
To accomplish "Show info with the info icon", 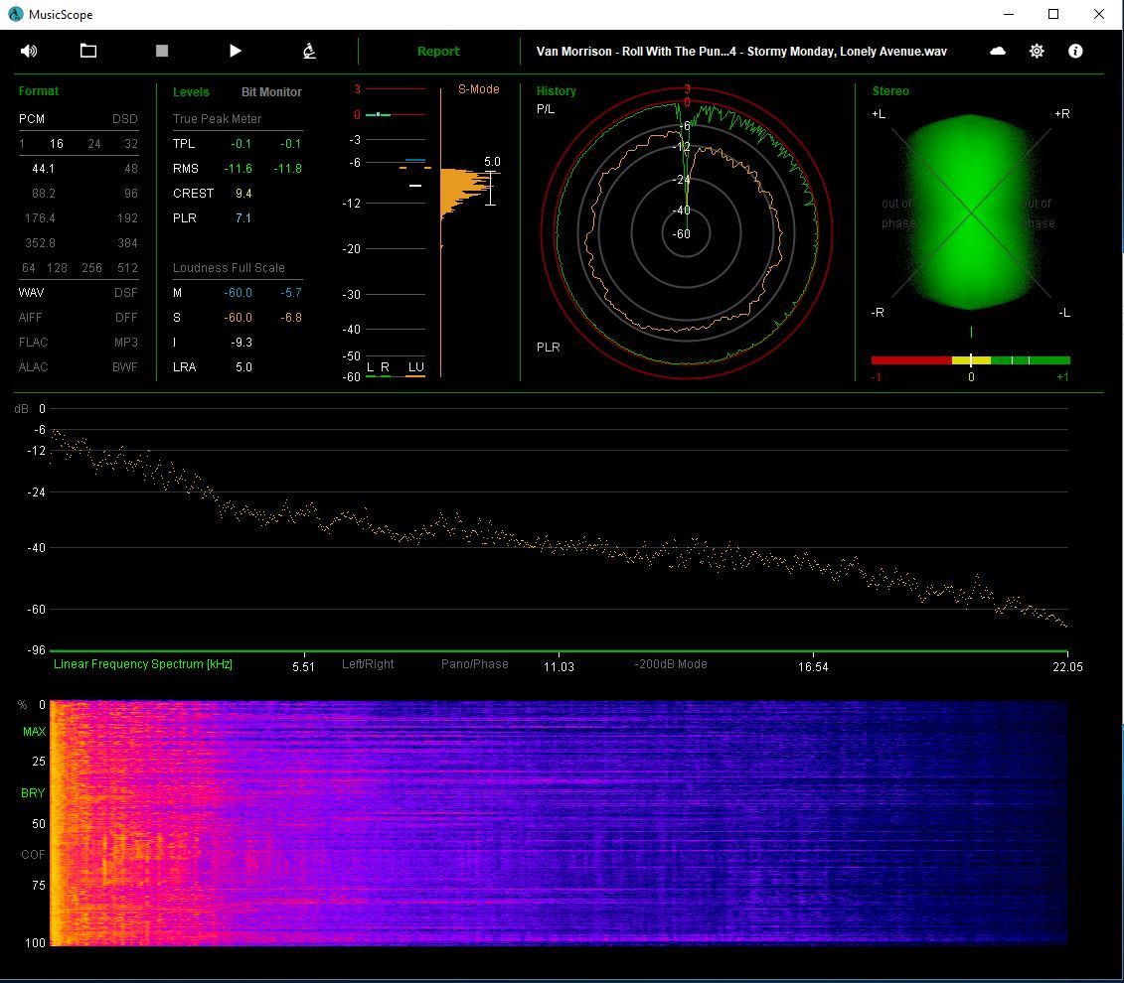I will (x=1075, y=51).
